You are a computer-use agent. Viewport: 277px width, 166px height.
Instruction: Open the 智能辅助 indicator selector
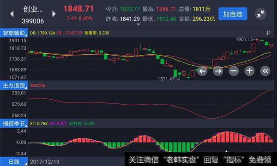[14, 33]
